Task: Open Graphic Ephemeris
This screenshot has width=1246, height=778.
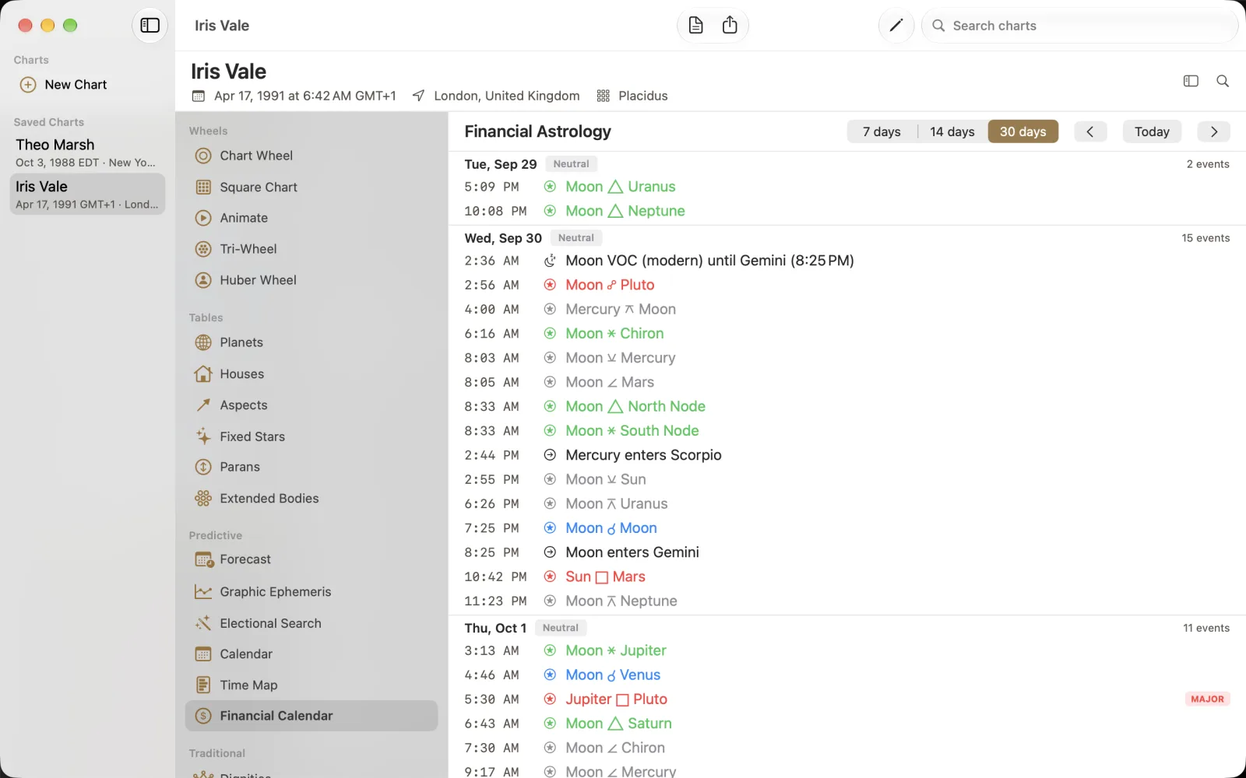Action: tap(311, 591)
